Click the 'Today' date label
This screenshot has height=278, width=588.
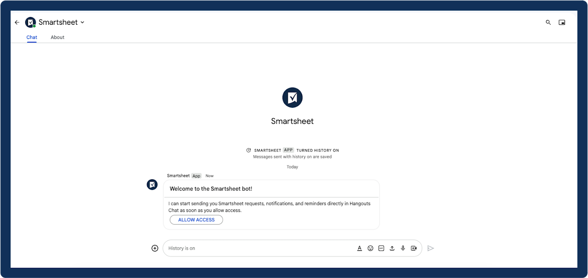(x=292, y=167)
